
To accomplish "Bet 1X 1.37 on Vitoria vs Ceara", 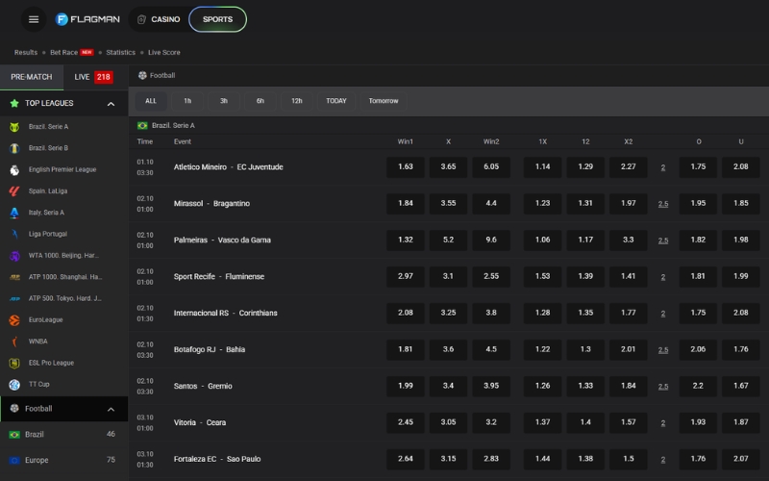I will [x=542, y=422].
